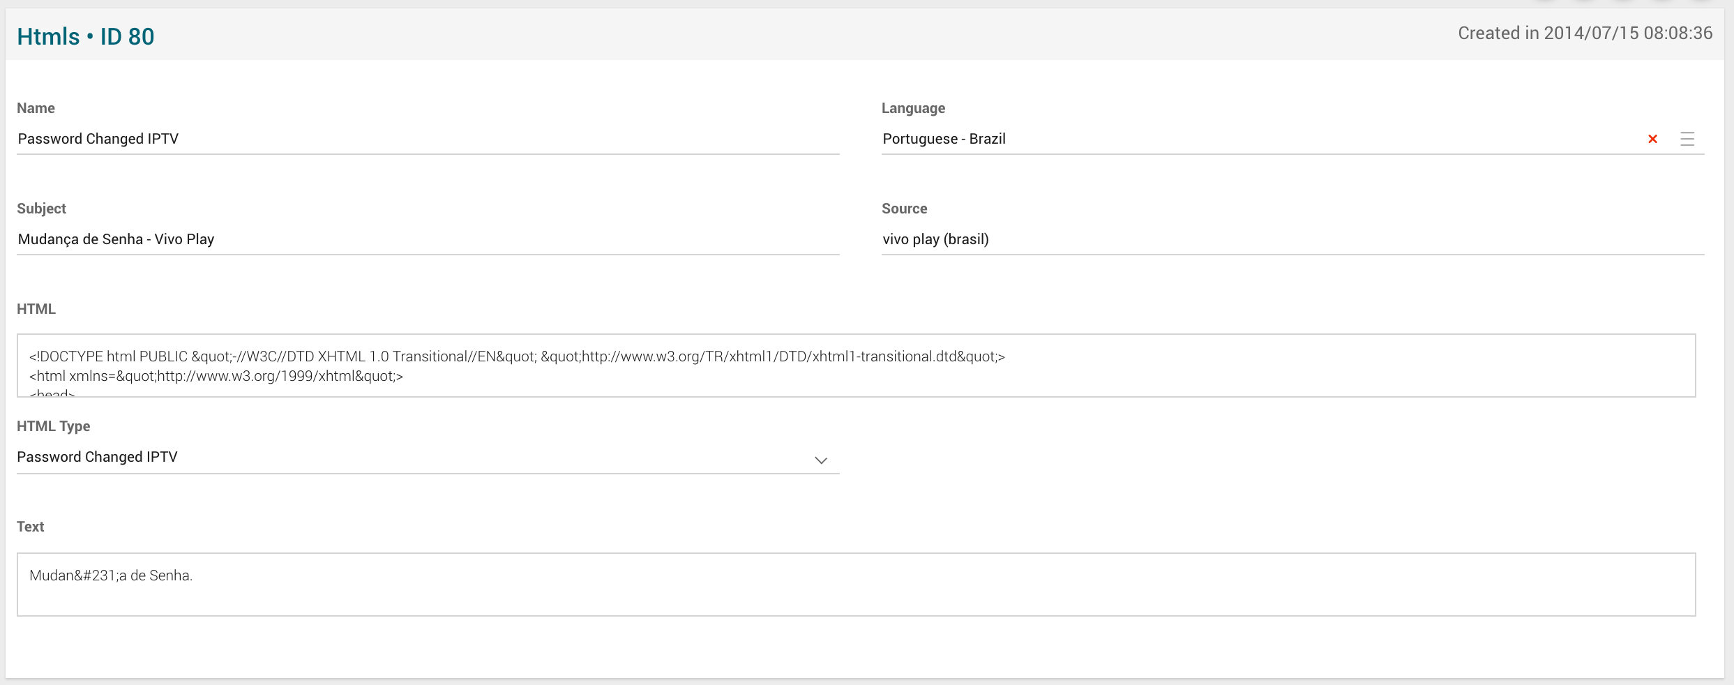This screenshot has width=1734, height=685.
Task: Focus the Text area with Mudan&#231;a de Senha
Action: point(856,585)
